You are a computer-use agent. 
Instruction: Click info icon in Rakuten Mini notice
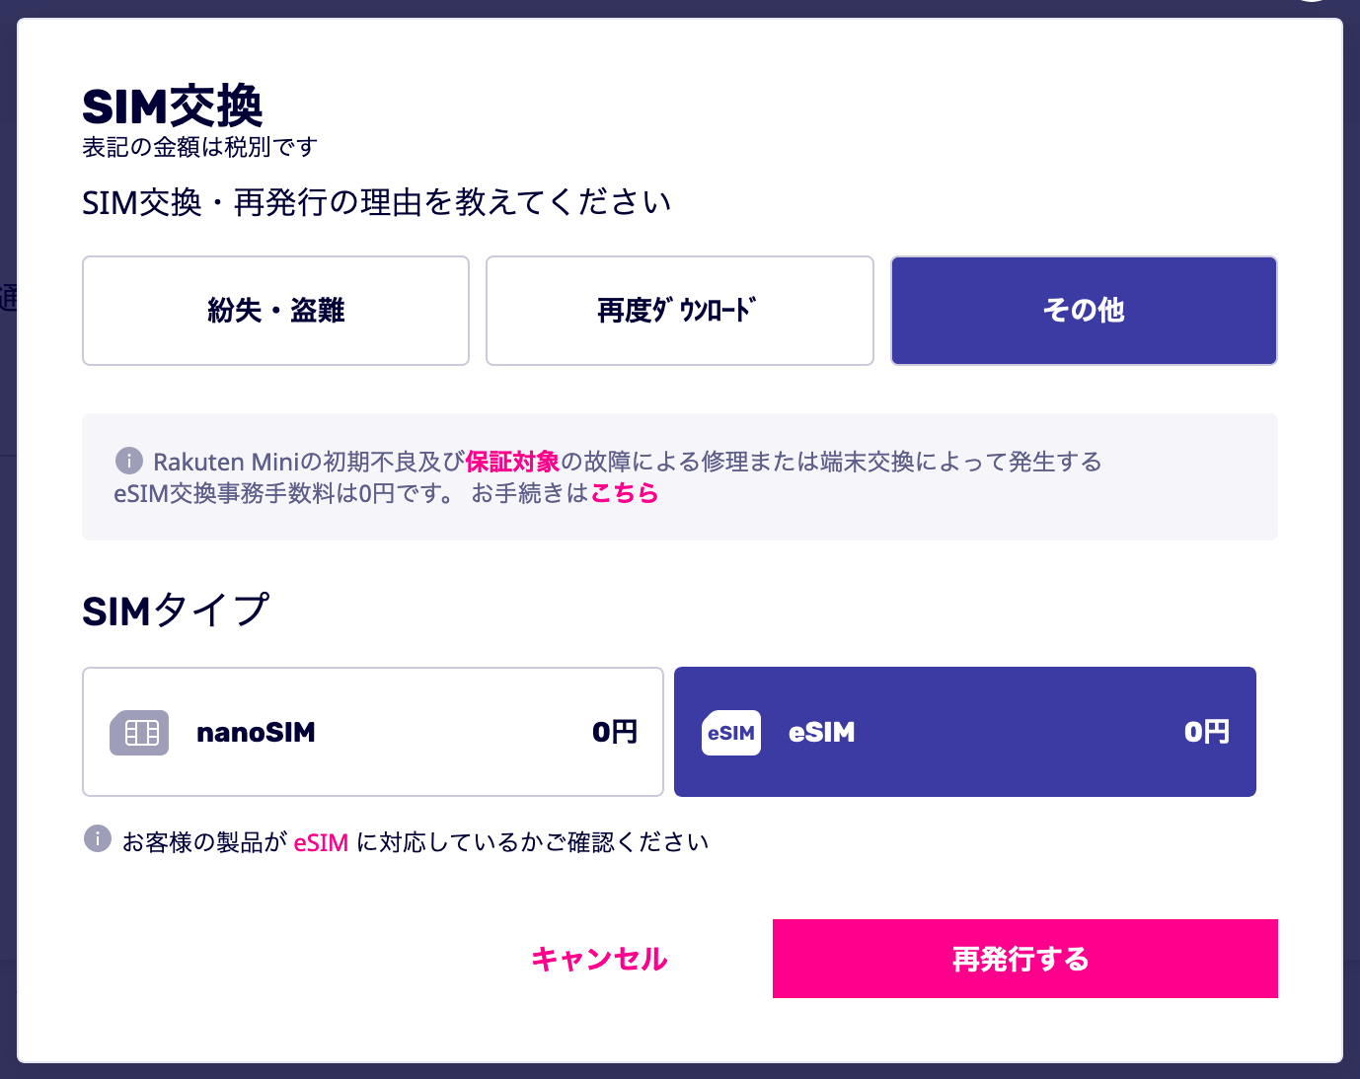click(129, 461)
